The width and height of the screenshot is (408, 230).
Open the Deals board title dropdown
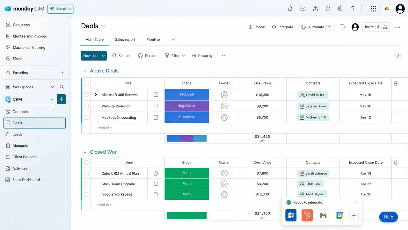pyautogui.click(x=103, y=26)
